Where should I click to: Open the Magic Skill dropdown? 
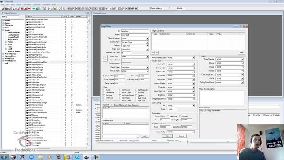click(147, 49)
